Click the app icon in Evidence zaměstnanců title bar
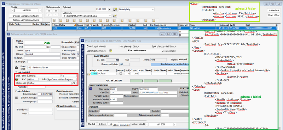Image resolution: width=283 pixels, height=130 pixels. [x=8, y=34]
